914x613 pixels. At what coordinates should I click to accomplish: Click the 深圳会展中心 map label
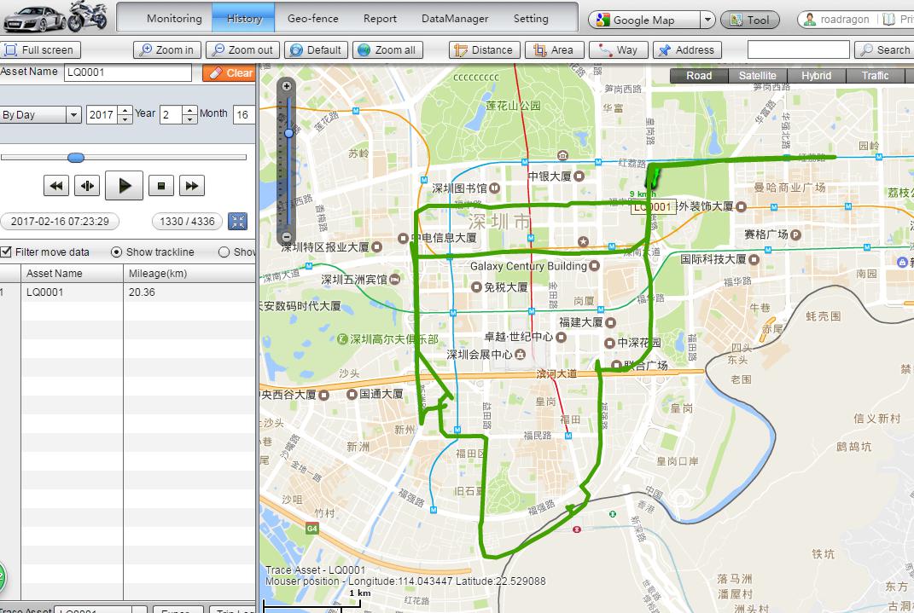(479, 355)
